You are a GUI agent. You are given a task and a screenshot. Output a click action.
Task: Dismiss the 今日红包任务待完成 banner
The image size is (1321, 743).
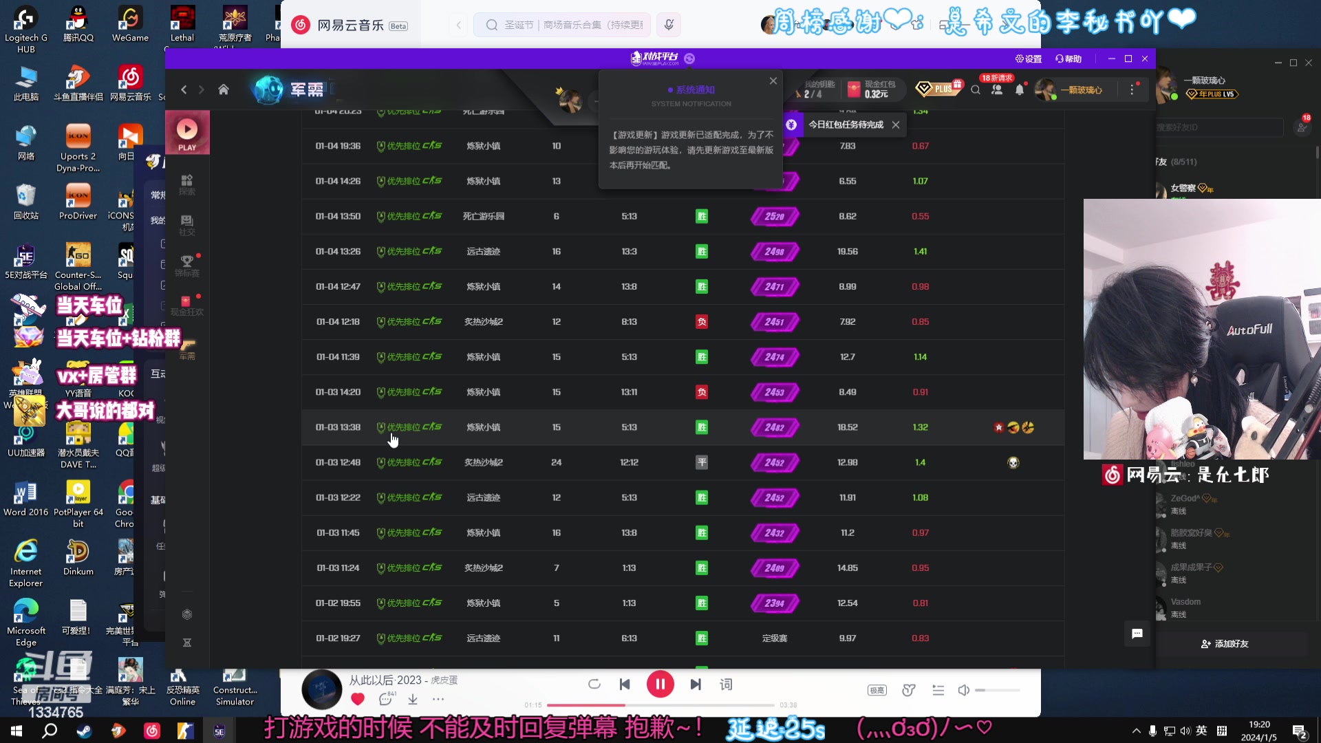pos(896,125)
